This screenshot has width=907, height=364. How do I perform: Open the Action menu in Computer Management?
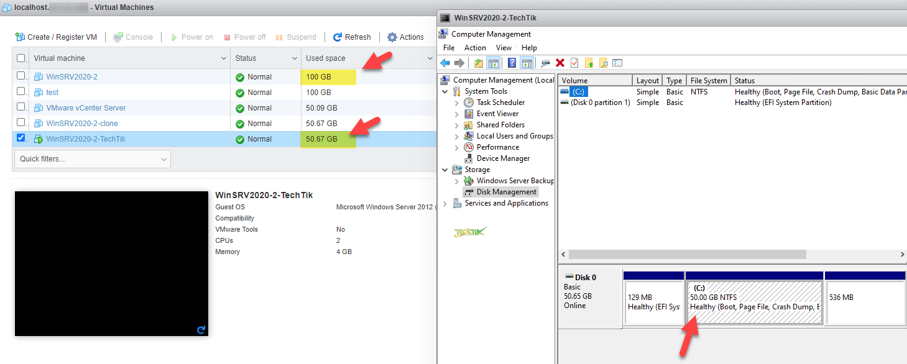click(x=475, y=48)
